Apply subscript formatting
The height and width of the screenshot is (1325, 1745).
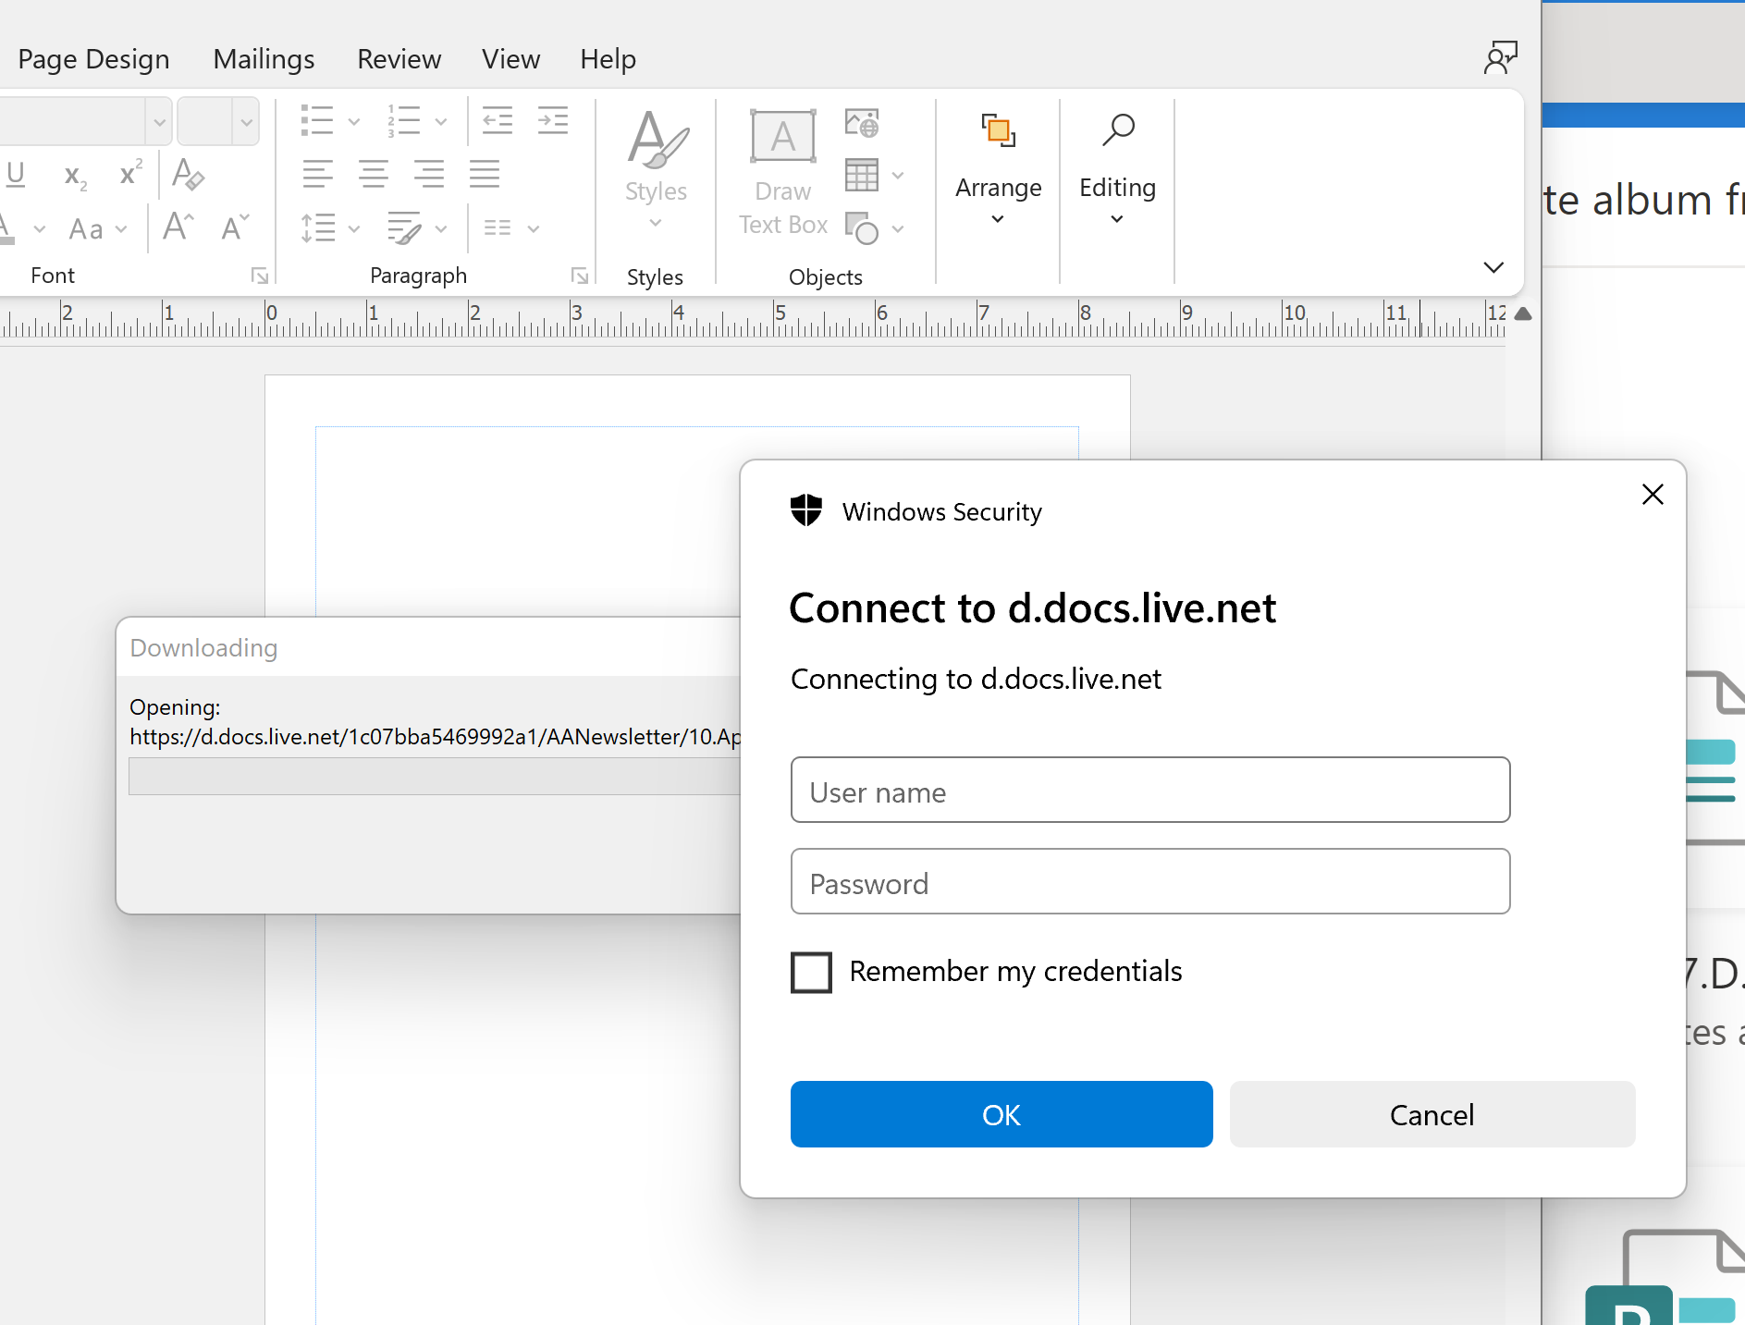(73, 176)
